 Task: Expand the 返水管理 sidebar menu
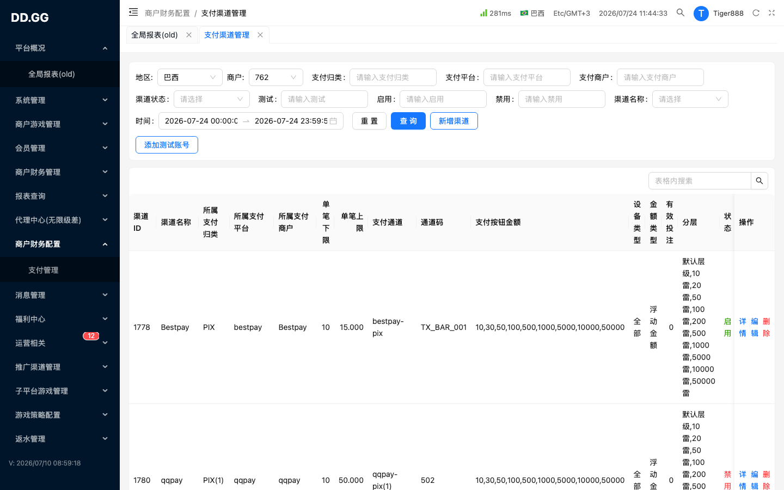click(x=60, y=439)
